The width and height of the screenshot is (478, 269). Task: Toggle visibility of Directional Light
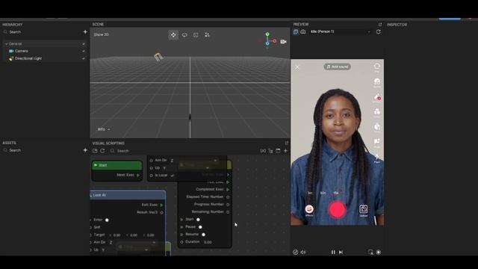(83, 58)
